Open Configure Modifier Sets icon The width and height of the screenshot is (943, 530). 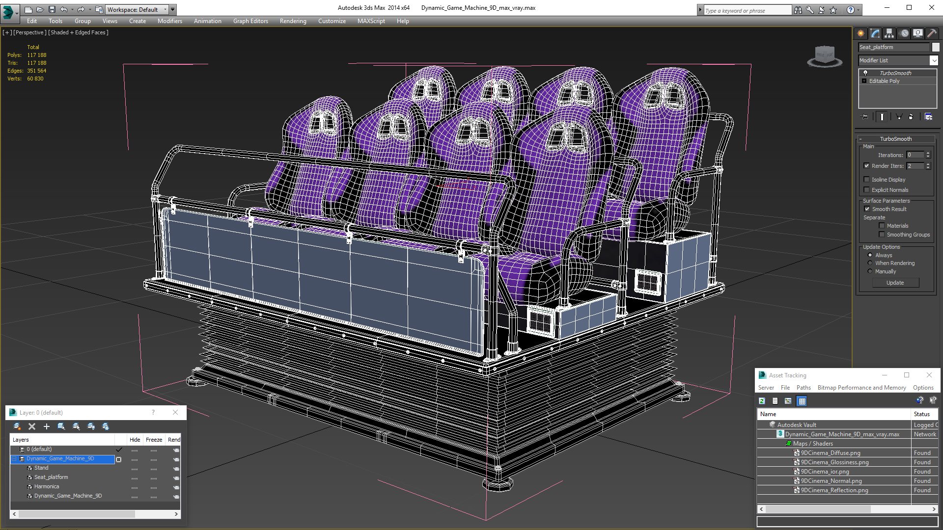tap(928, 117)
